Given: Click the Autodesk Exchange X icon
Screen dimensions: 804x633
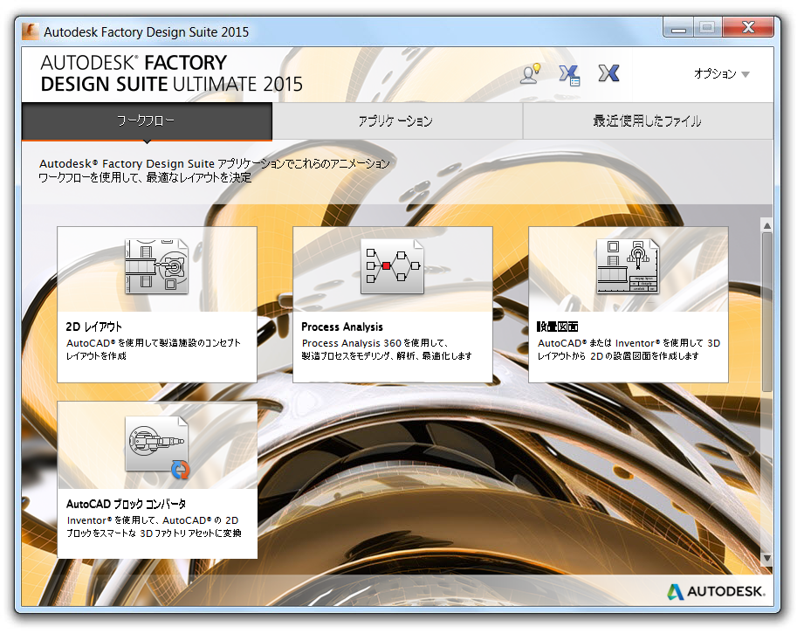Looking at the screenshot, I should [x=608, y=73].
